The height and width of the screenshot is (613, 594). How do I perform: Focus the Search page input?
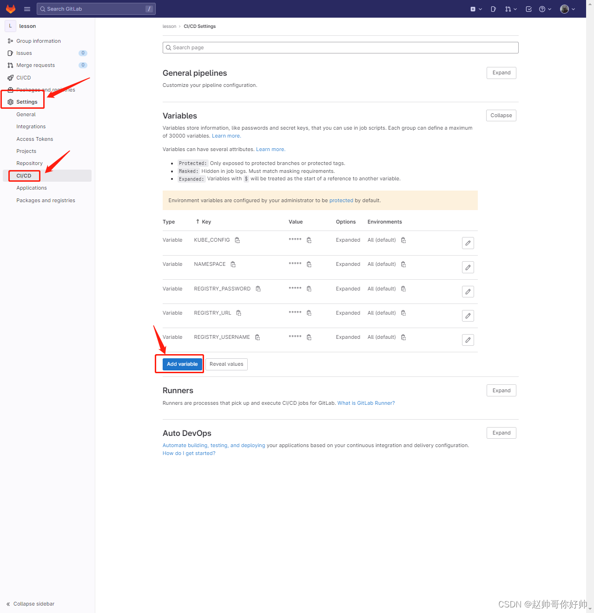[340, 47]
